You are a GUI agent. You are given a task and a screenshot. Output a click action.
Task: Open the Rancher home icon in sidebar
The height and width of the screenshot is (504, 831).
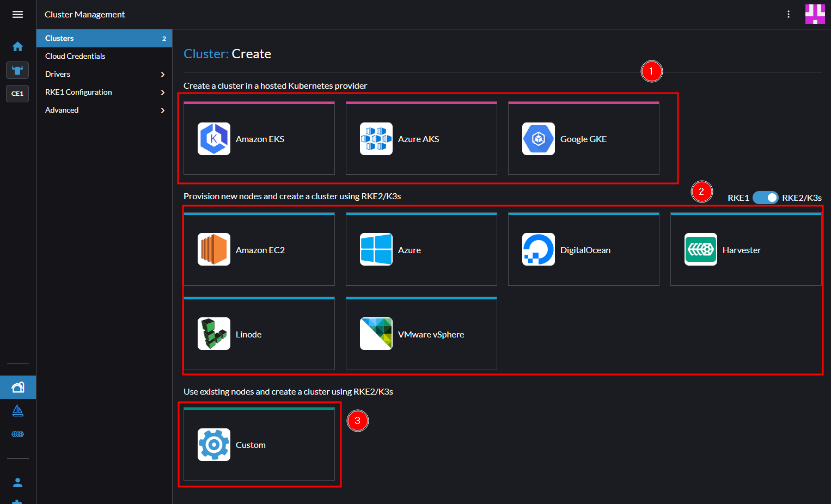tap(17, 46)
